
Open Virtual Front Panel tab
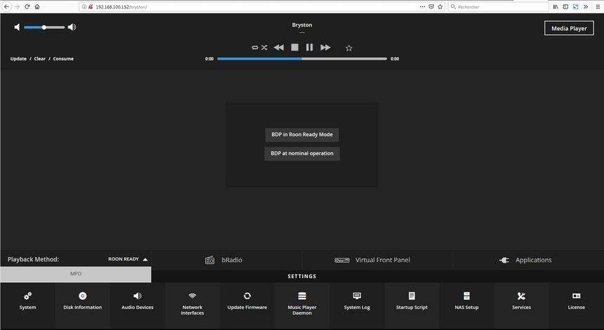coord(377,260)
